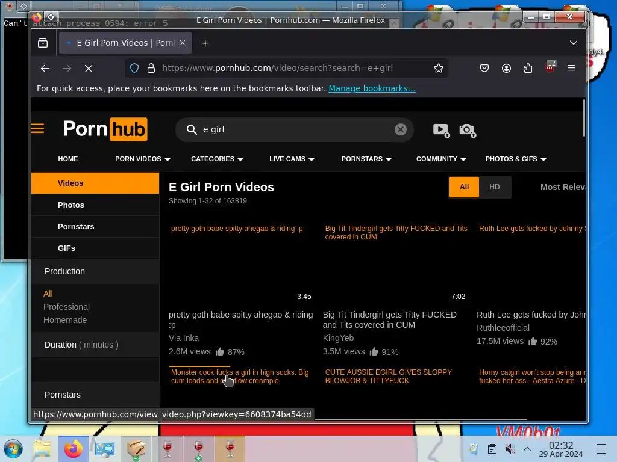Viewport: 617px width, 462px height.
Task: Go to the HOME nav item
Action: point(68,159)
